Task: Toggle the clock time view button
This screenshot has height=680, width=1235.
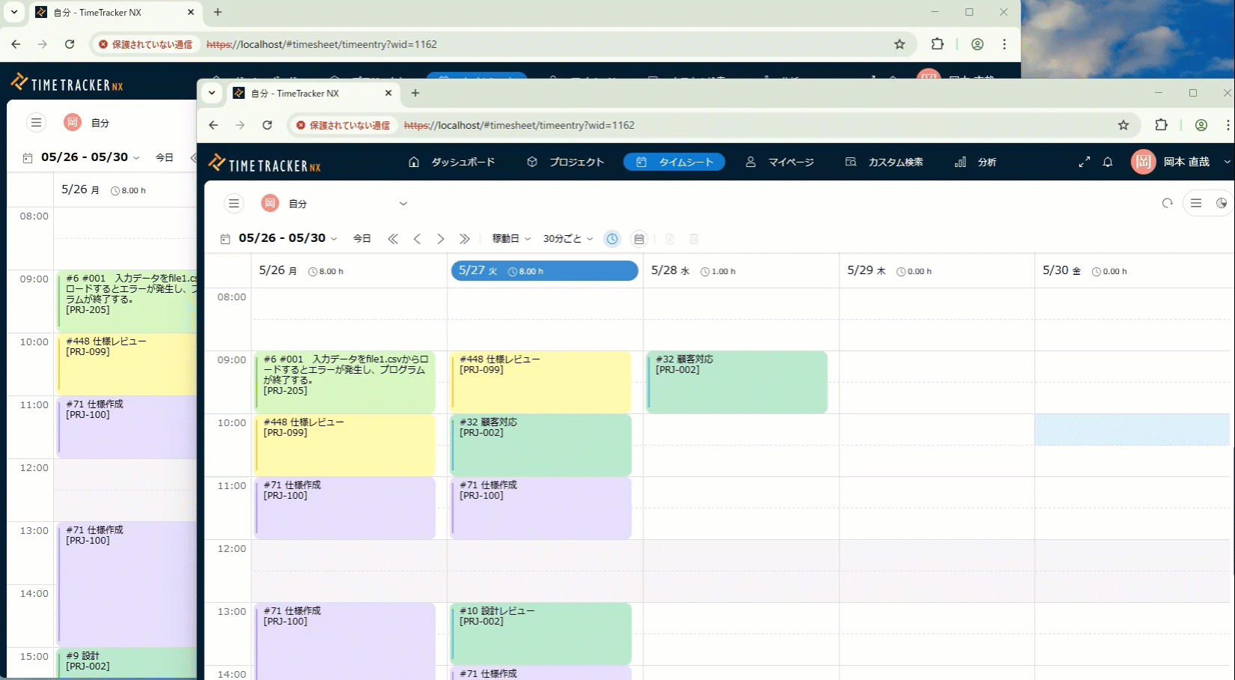Action: click(x=612, y=239)
